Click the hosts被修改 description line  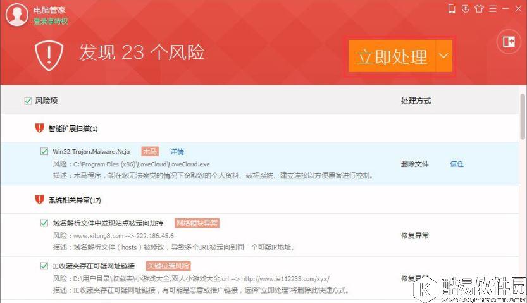175,247
